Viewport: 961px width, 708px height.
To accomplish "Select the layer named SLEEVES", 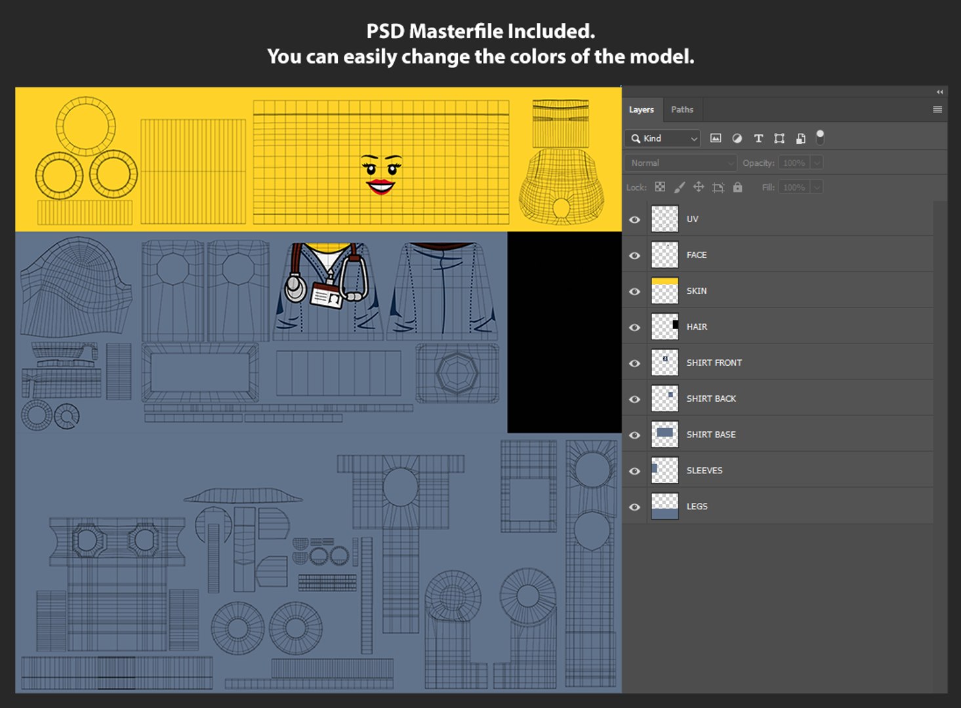I will click(x=704, y=471).
